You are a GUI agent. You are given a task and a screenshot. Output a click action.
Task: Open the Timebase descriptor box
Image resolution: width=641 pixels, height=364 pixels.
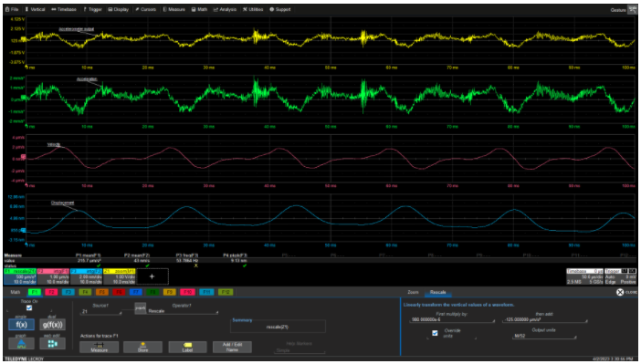584,276
